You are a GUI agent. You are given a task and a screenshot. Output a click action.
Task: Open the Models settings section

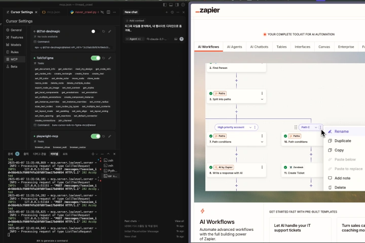pyautogui.click(x=14, y=45)
